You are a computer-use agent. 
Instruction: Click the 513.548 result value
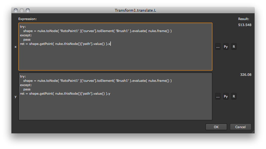pyautogui.click(x=245, y=25)
